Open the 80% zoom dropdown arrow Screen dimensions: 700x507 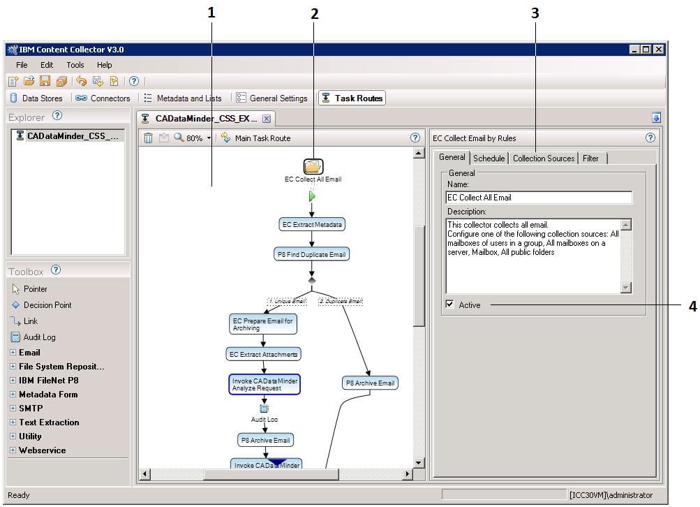(209, 138)
